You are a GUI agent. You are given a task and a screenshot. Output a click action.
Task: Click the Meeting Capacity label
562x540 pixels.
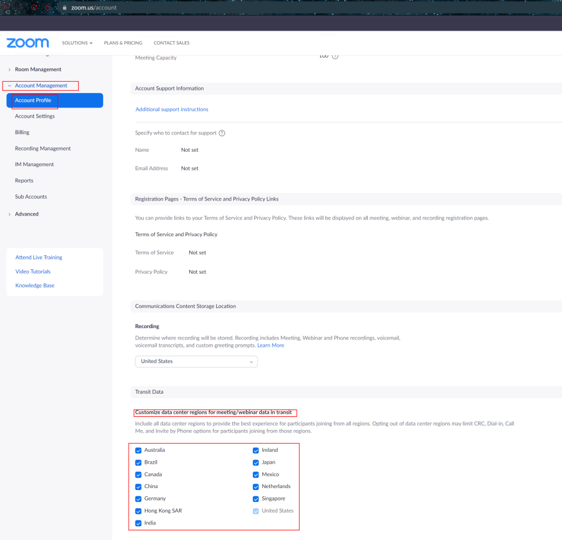155,57
